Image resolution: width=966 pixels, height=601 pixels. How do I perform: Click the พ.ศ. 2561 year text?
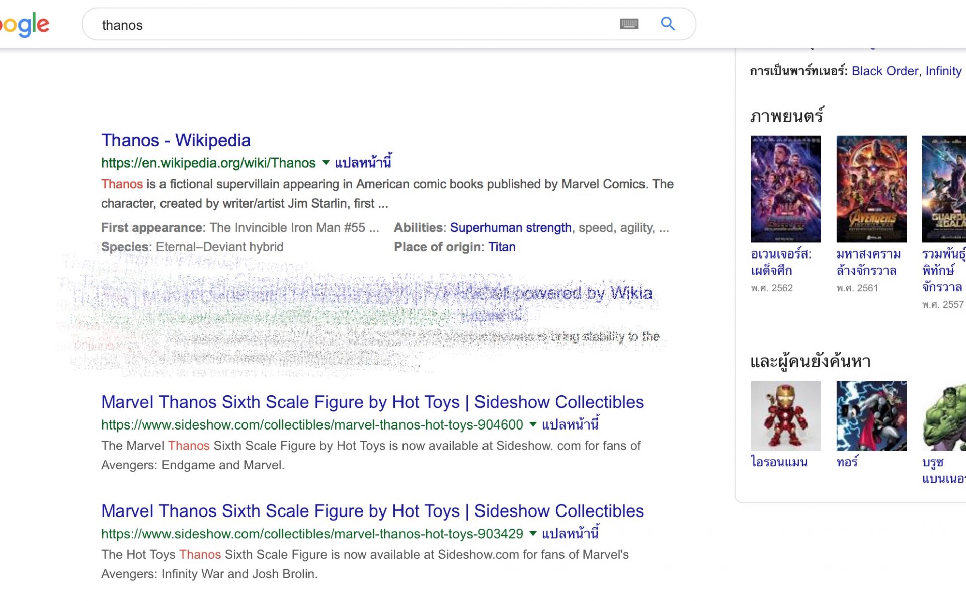[857, 288]
